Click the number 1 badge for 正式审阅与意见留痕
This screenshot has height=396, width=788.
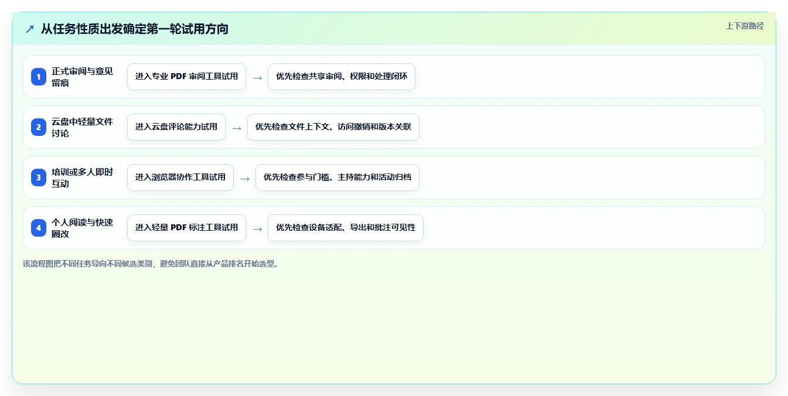(x=39, y=77)
